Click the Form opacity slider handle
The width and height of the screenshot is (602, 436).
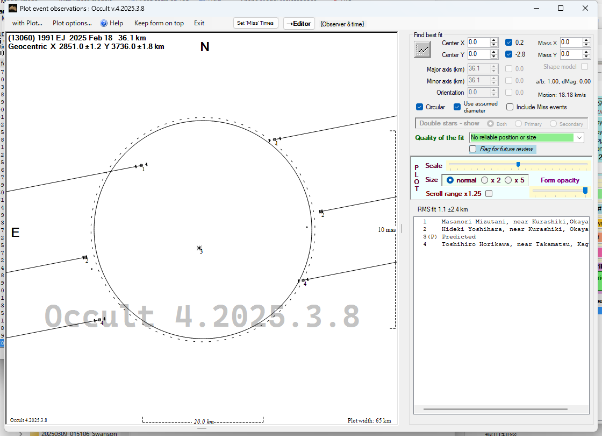[x=585, y=191]
